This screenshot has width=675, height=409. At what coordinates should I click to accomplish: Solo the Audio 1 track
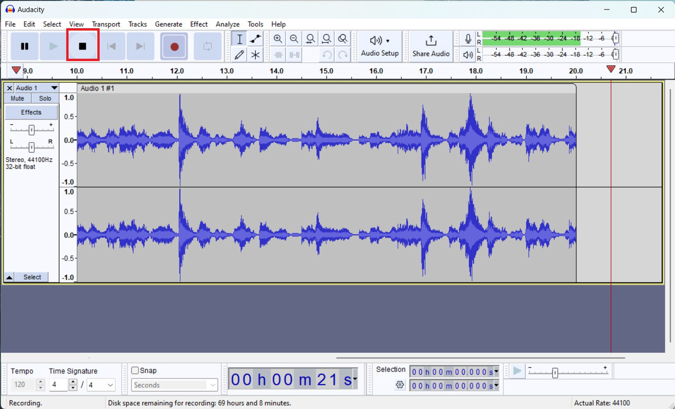(x=45, y=98)
